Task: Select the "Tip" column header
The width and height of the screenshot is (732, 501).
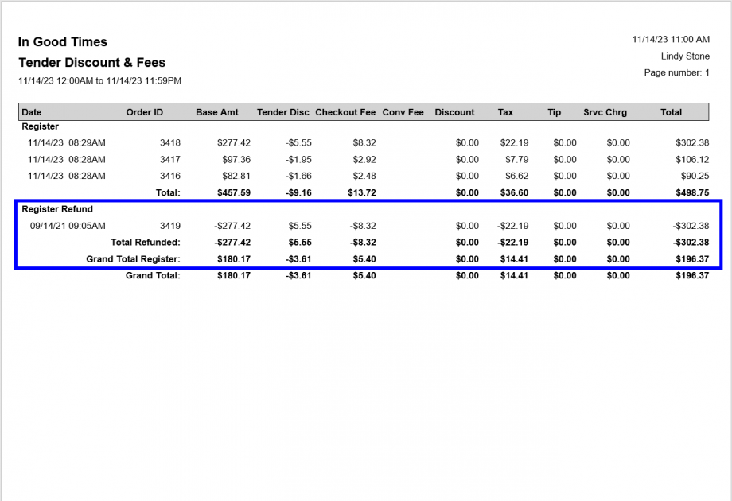Action: click(x=554, y=112)
